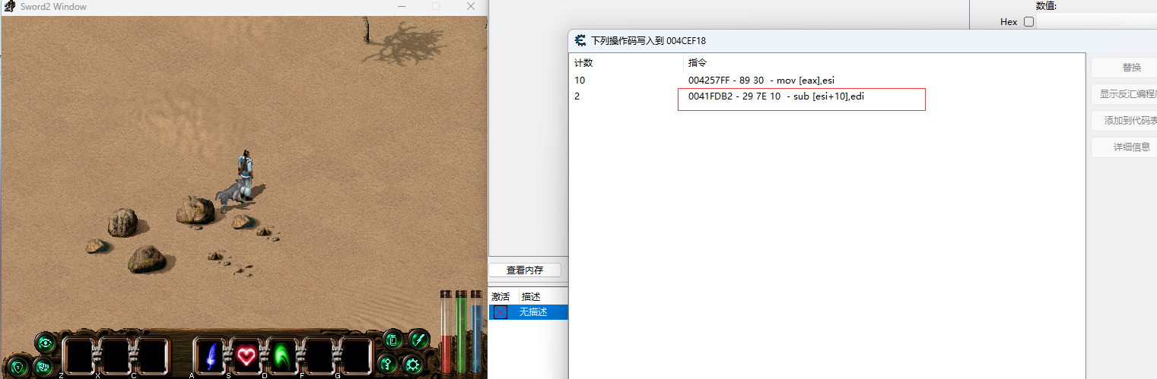Open the eye view icon in game HUD

[46, 343]
